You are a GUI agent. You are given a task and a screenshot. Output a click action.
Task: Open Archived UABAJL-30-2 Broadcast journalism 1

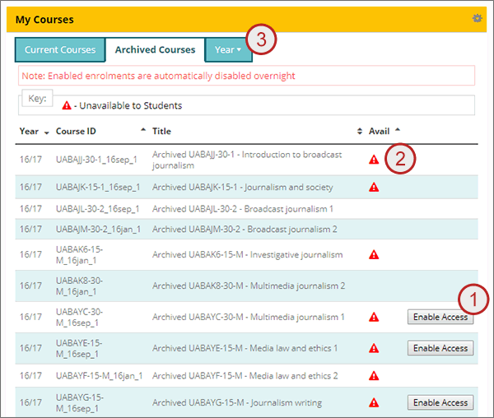coord(243,209)
